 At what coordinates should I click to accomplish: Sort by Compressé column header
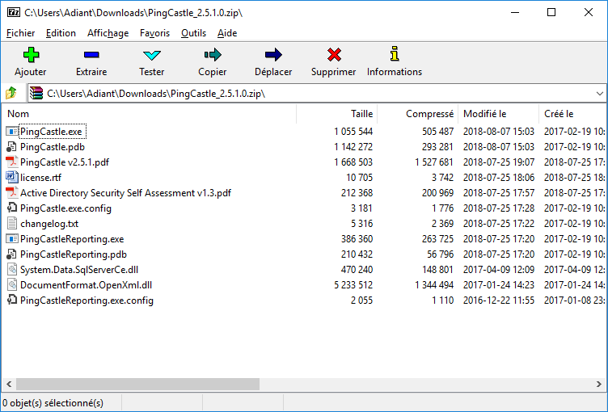418,114
